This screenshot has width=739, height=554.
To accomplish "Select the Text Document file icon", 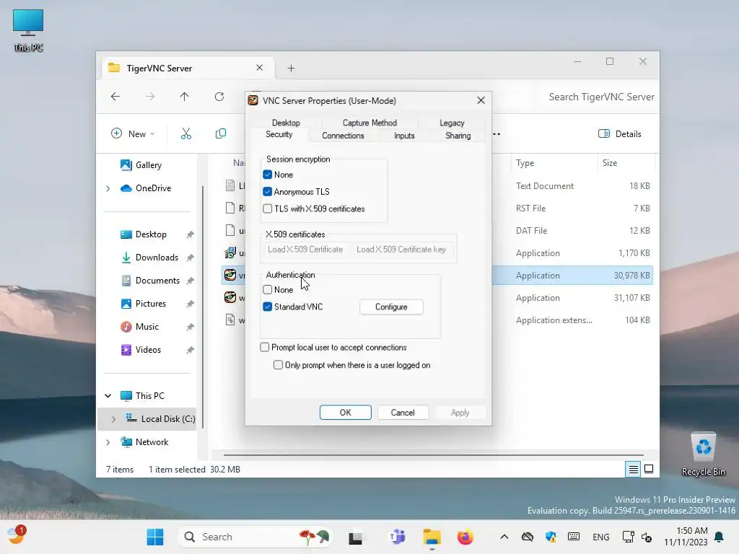I will pos(230,185).
